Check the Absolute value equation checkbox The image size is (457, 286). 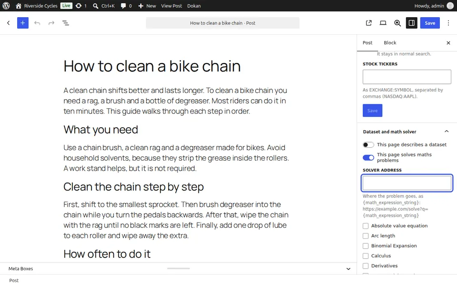tap(366, 226)
